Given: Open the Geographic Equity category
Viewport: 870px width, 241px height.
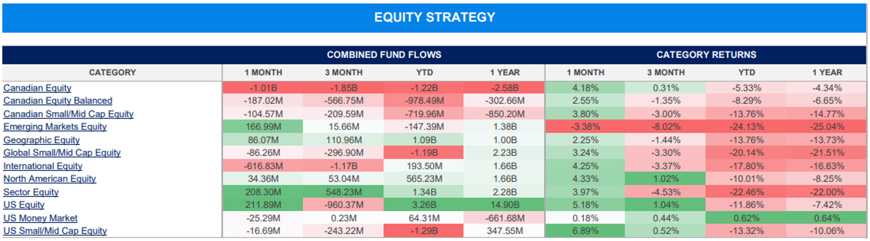Looking at the screenshot, I should 42,140.
